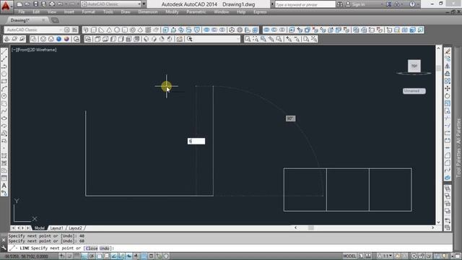This screenshot has width=462, height=260.
Task: Click the dynamic input length field
Action: click(196, 142)
